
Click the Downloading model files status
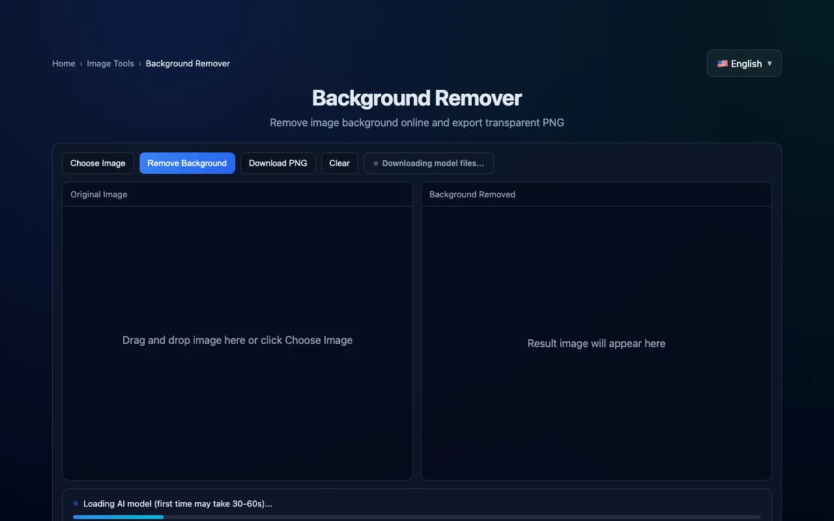coord(429,163)
